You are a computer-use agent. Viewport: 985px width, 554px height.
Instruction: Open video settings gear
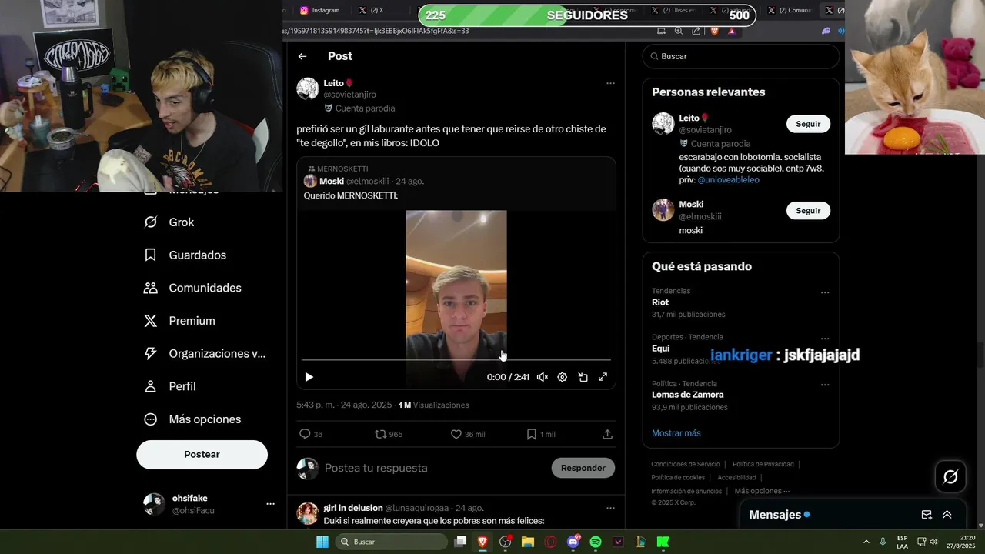[x=563, y=377]
